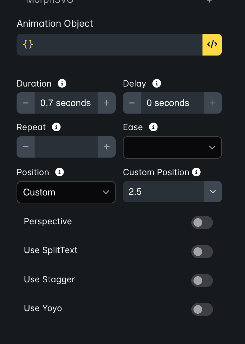The width and height of the screenshot is (245, 344).
Task: Increase Delay with the plus button
Action: 213,103
